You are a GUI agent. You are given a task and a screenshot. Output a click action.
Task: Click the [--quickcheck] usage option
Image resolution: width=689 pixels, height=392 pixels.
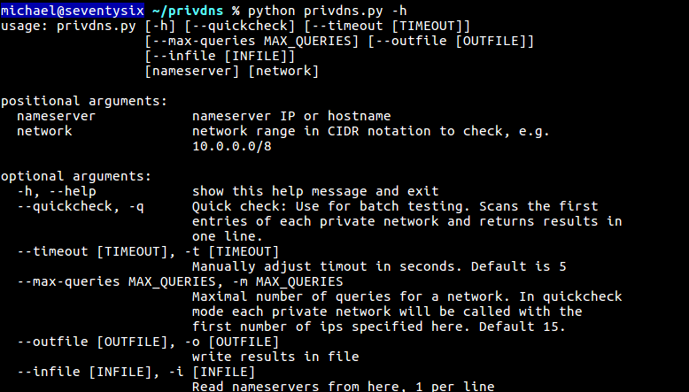(239, 27)
